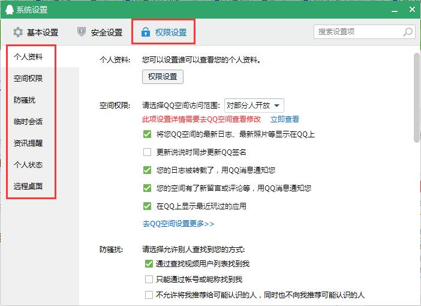Image resolution: width=421 pixels, height=306 pixels.
Task: Open 资讯提醒 in the sidebar
Action: pyautogui.click(x=28, y=143)
